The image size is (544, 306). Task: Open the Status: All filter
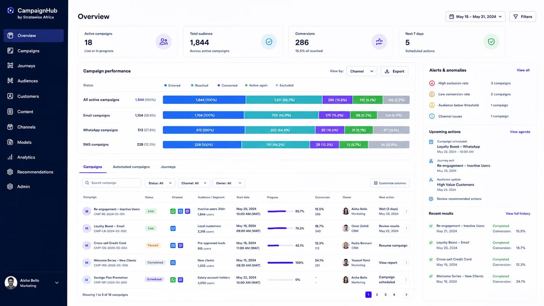pos(160,183)
